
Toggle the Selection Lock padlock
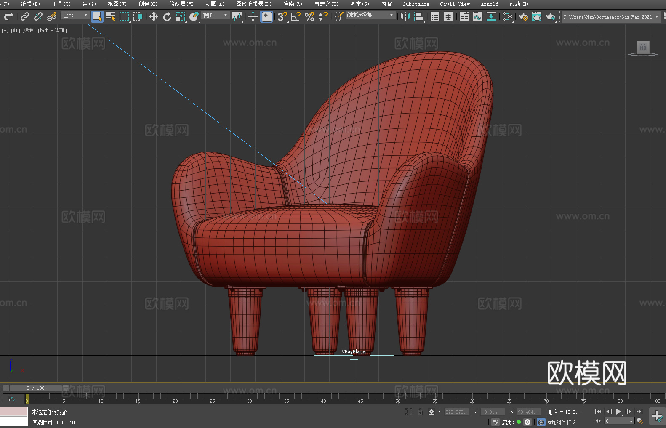420,412
